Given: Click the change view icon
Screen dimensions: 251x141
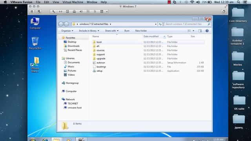Looking at the screenshot, I should 189,31.
